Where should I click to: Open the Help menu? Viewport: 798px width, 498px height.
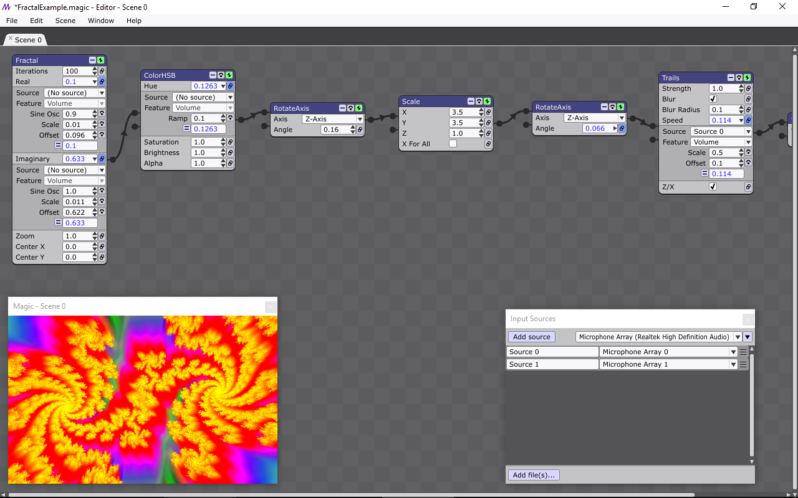(134, 21)
